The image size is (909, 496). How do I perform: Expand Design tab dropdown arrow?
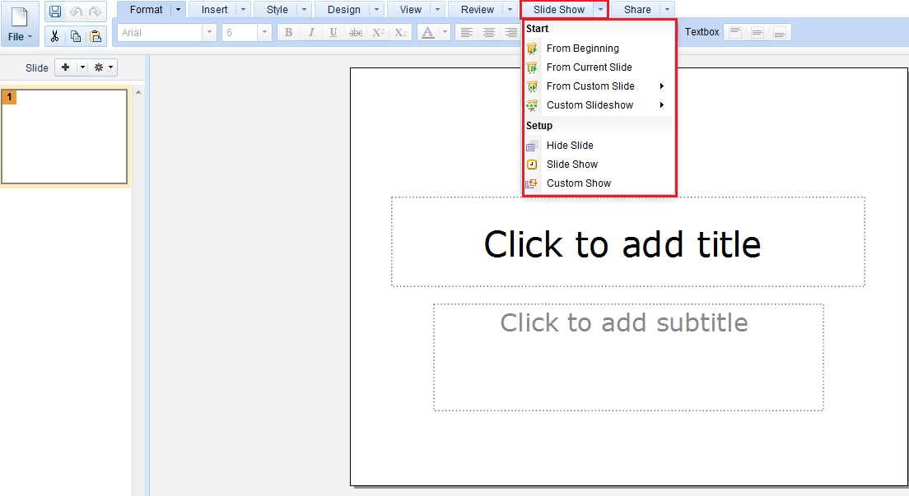pos(377,9)
